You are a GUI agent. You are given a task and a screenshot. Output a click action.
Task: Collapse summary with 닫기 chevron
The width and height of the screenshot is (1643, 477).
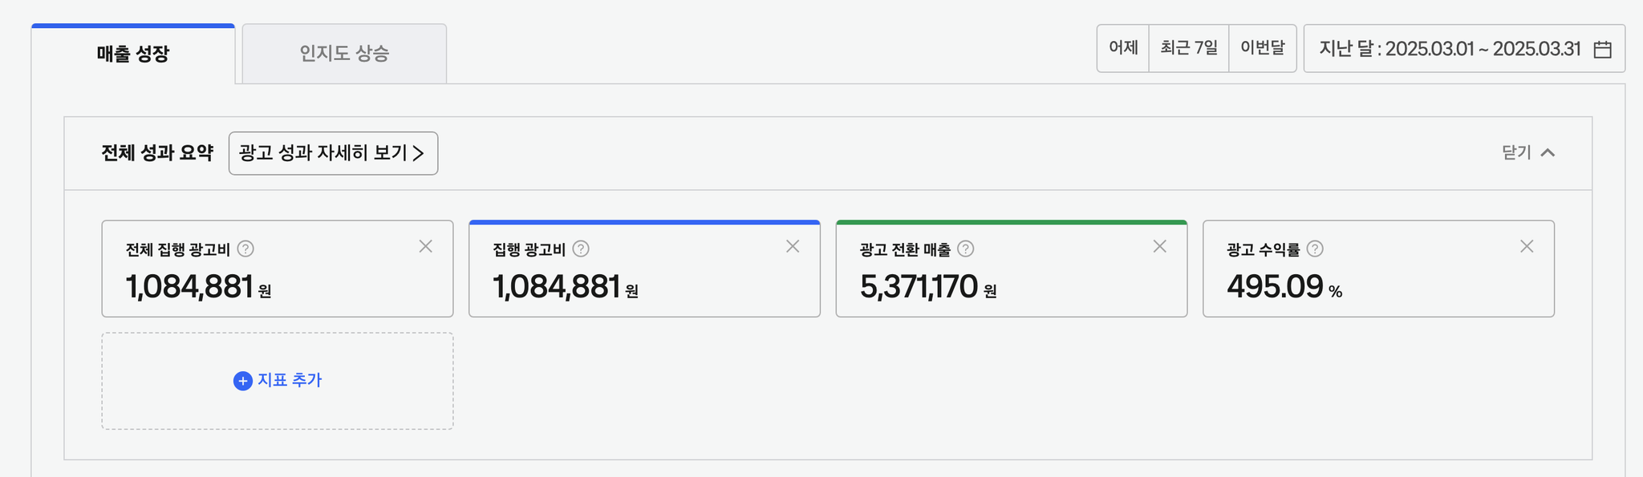click(1548, 152)
